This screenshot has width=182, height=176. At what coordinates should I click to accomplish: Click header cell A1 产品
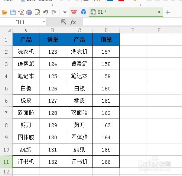26,39
